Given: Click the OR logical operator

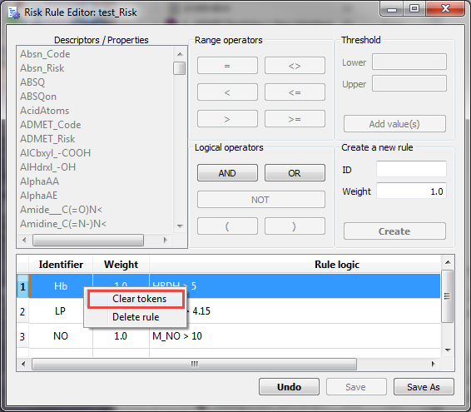Looking at the screenshot, I should point(295,173).
